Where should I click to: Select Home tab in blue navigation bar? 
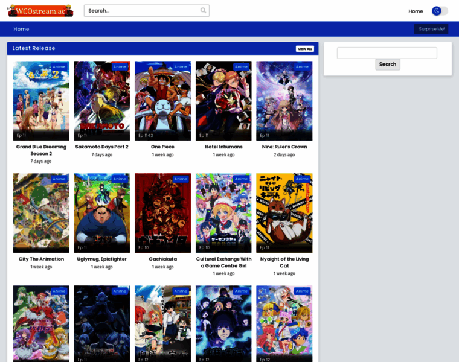(x=21, y=29)
